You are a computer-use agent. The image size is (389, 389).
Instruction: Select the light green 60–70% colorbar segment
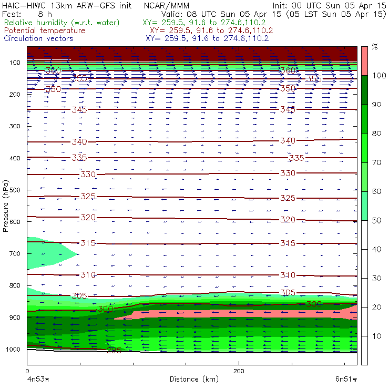click(x=364, y=177)
